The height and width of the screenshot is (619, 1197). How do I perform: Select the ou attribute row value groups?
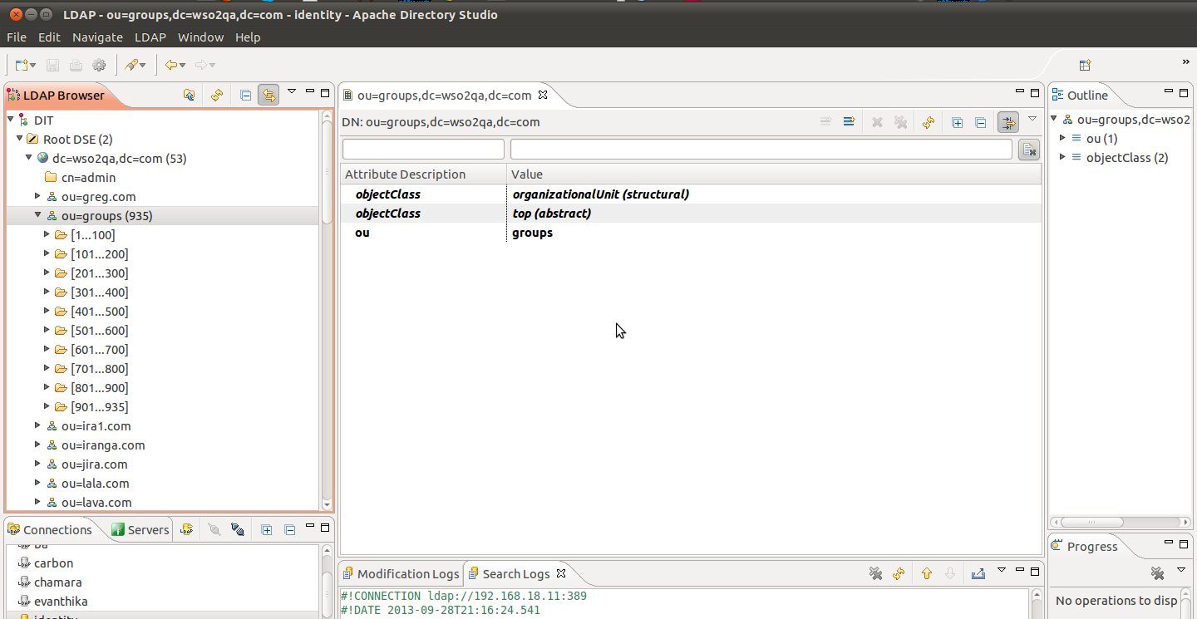(533, 232)
